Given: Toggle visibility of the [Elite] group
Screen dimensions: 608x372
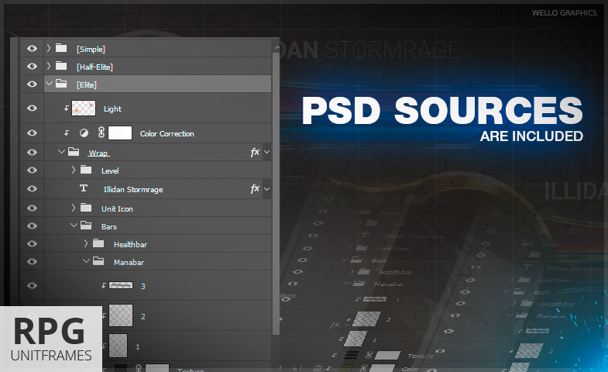Looking at the screenshot, I should pyautogui.click(x=33, y=84).
